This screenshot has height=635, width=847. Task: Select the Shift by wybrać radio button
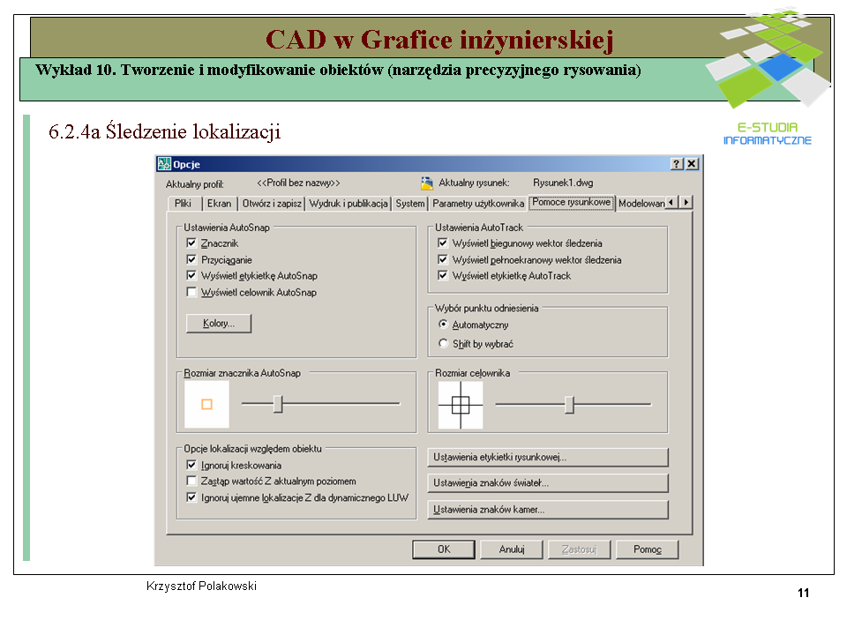(444, 343)
